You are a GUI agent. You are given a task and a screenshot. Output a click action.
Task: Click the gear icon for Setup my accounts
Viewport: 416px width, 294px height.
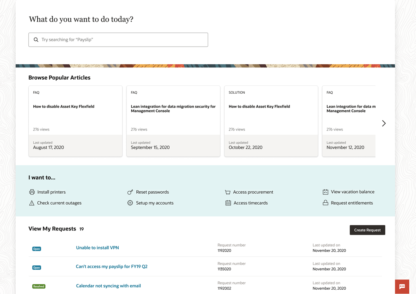130,203
